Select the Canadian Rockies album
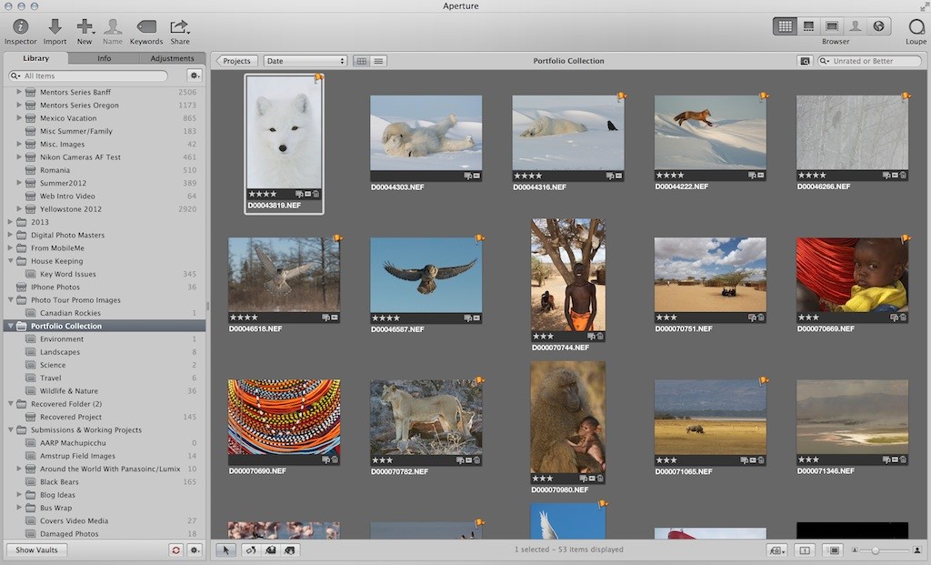Screen dimensions: 931x565 (105, 313)
